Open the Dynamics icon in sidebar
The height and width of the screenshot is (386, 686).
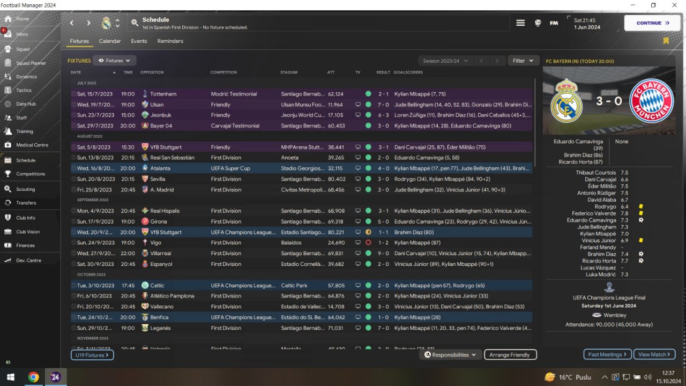pyautogui.click(x=8, y=77)
